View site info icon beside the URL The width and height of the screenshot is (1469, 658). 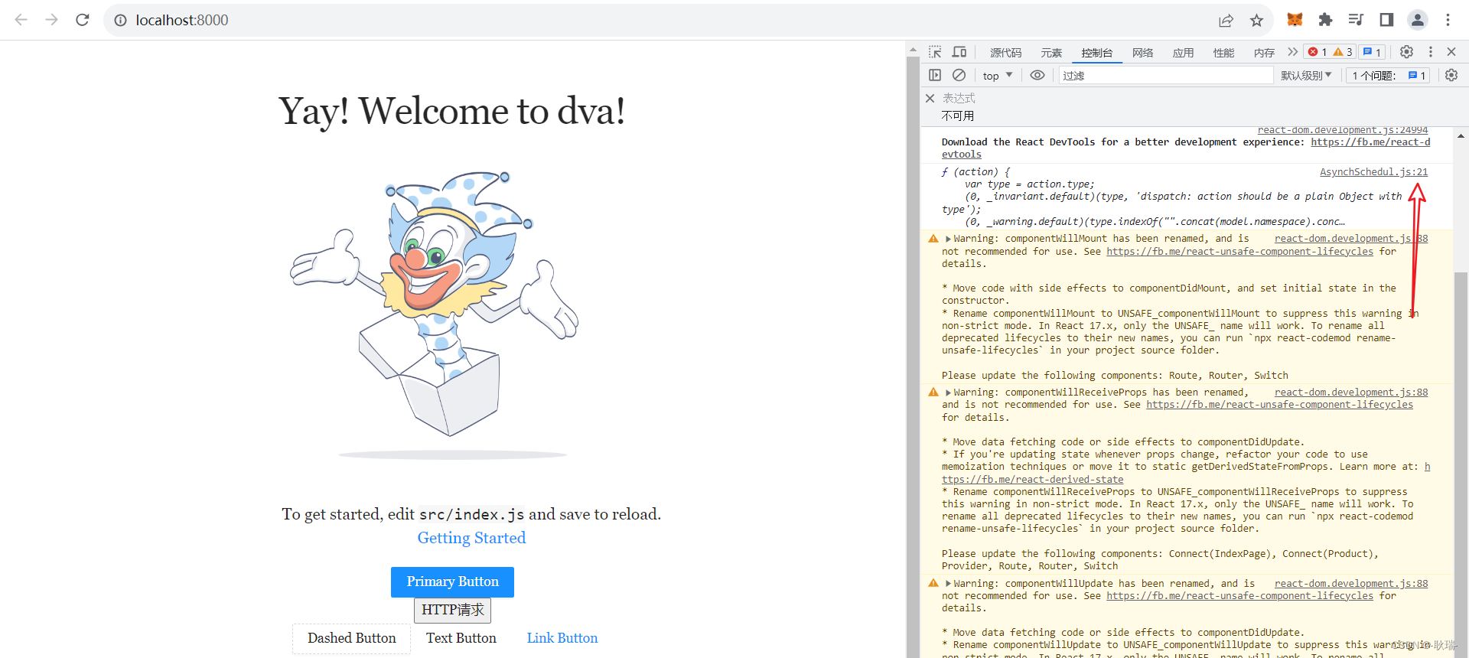click(120, 21)
